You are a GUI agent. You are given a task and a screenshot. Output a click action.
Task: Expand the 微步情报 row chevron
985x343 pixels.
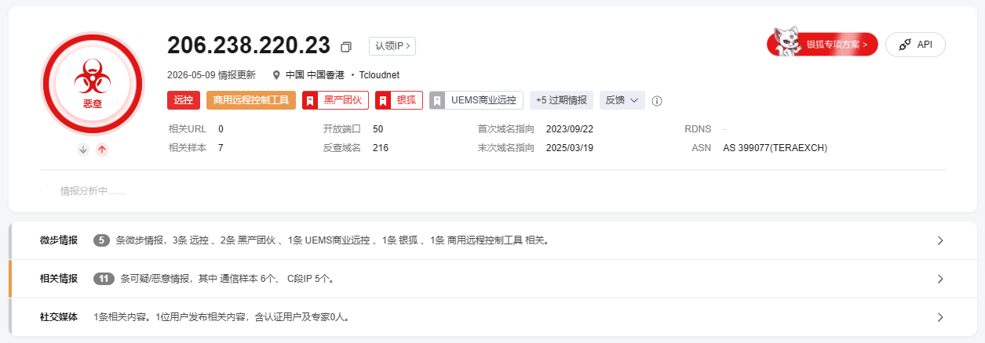(x=940, y=240)
